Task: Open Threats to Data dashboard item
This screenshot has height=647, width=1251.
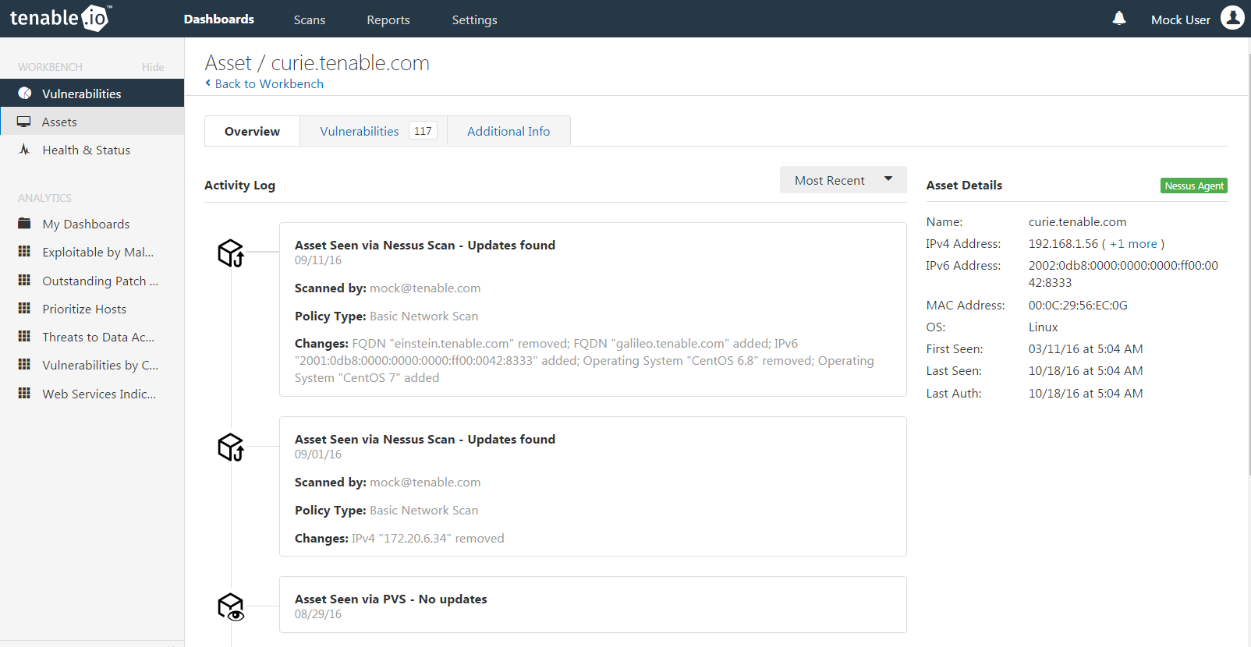Action: 98,337
